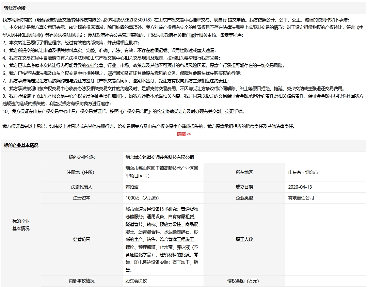Click the 经营范围 label cell
The height and width of the screenshot is (287, 368).
click(82, 239)
